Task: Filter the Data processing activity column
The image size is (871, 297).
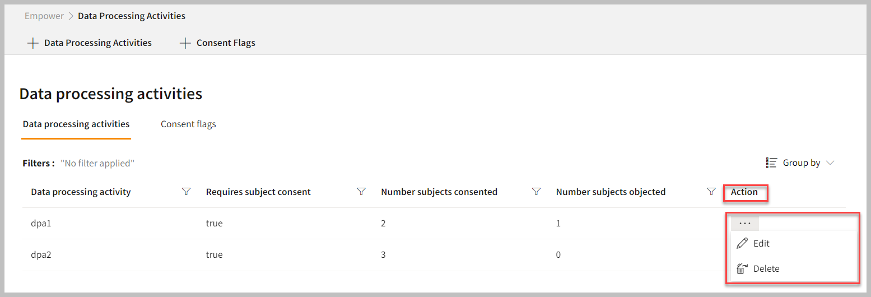Action: [x=187, y=192]
